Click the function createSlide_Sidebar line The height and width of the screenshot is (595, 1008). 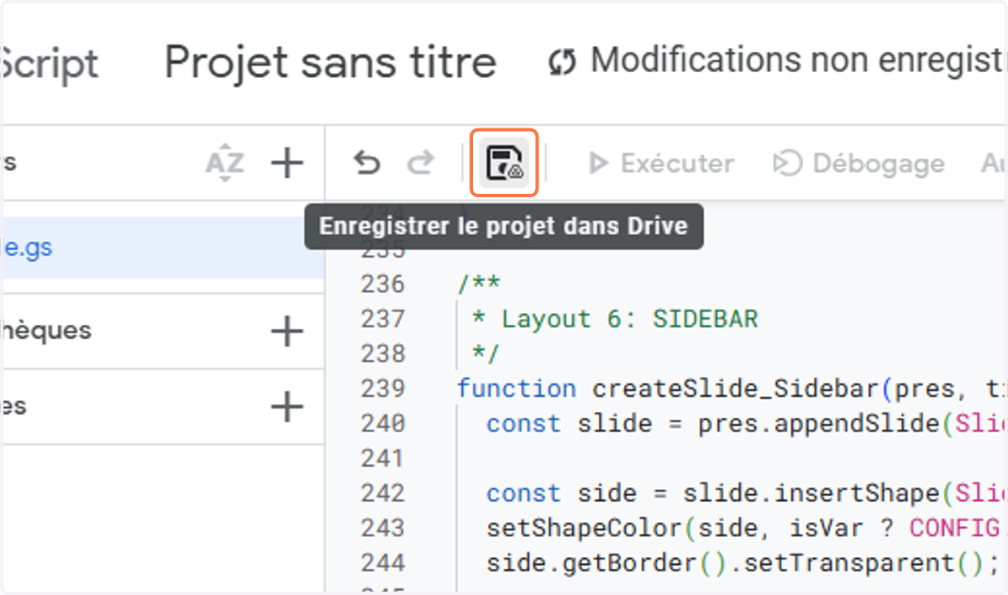pyautogui.click(x=732, y=389)
